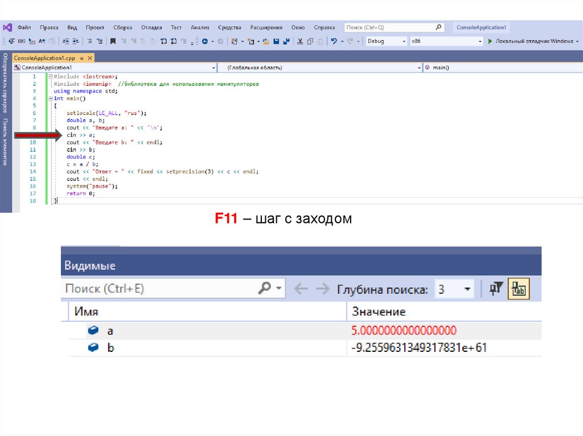Open the Сборка menu
The width and height of the screenshot is (583, 436).
[x=122, y=27]
